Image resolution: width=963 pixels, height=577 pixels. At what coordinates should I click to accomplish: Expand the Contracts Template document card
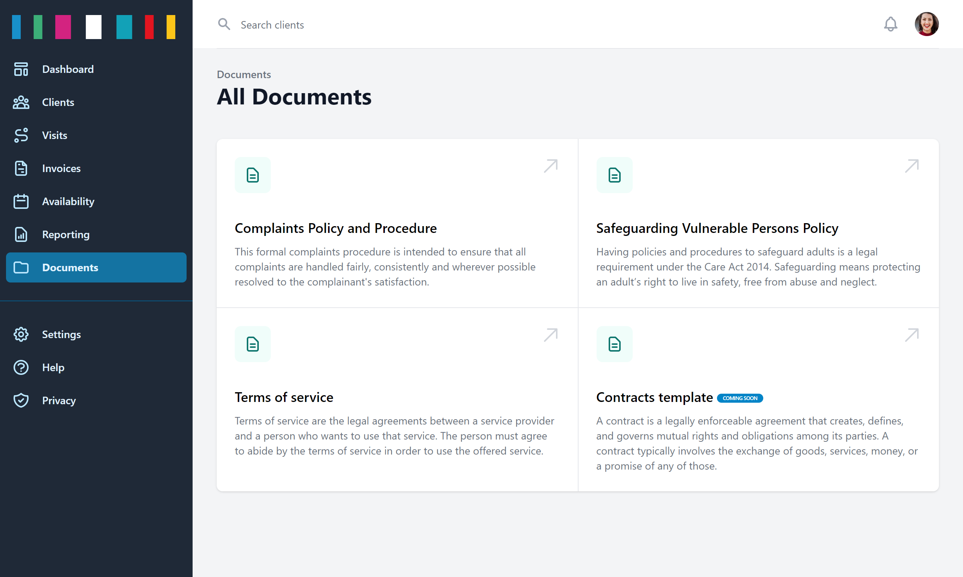[x=912, y=335]
